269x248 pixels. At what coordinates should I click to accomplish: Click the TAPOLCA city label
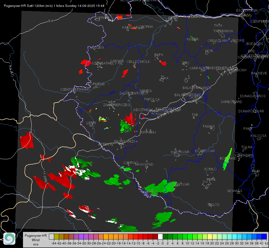[x=152, y=99]
